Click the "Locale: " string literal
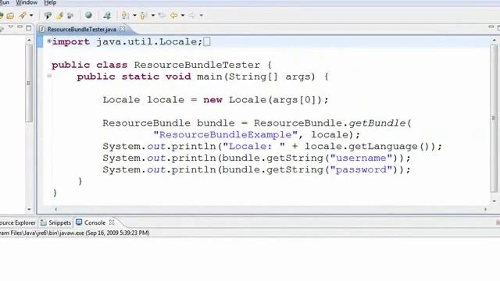Screen dimensions: 500x281 click(x=253, y=146)
